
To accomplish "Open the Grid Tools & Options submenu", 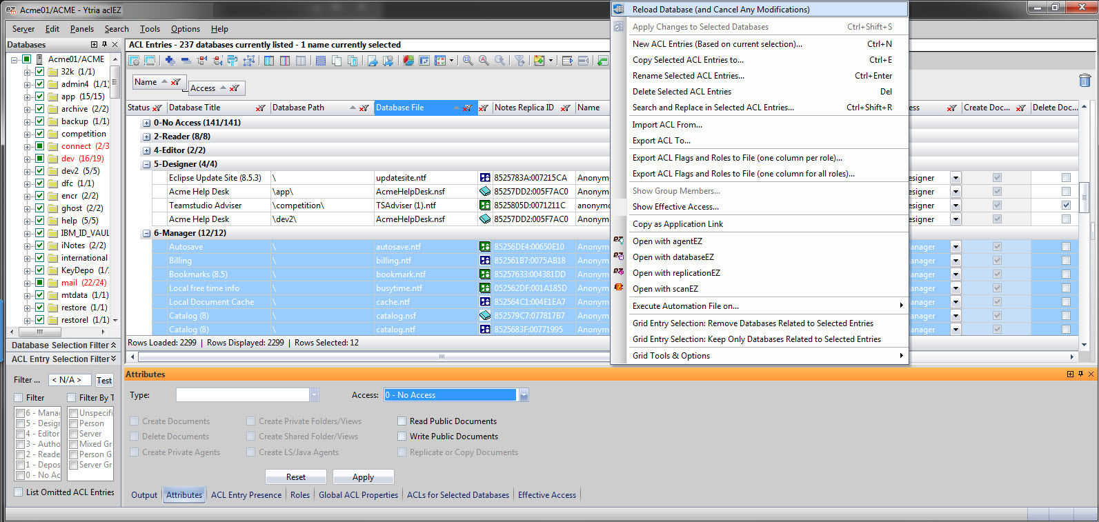I will pos(760,356).
